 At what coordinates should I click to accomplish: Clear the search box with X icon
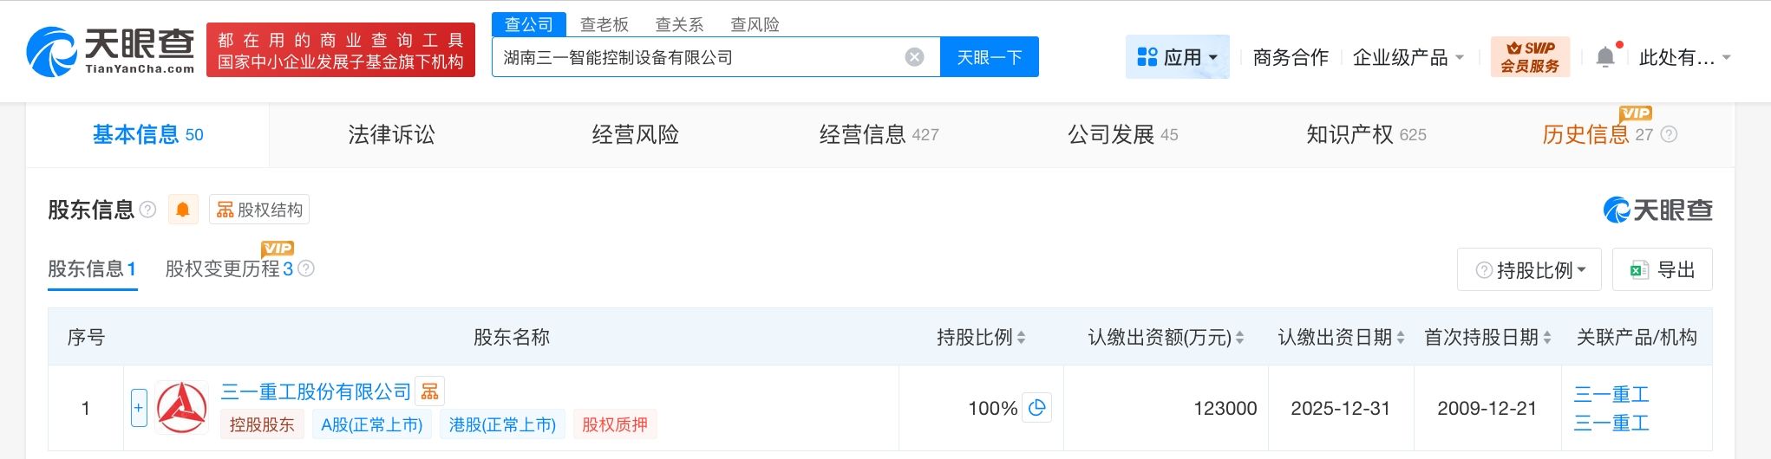(x=914, y=57)
